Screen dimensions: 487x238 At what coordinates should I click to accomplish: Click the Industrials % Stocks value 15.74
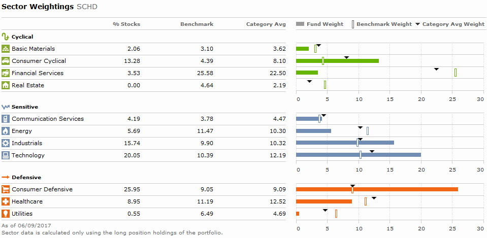tap(132, 144)
